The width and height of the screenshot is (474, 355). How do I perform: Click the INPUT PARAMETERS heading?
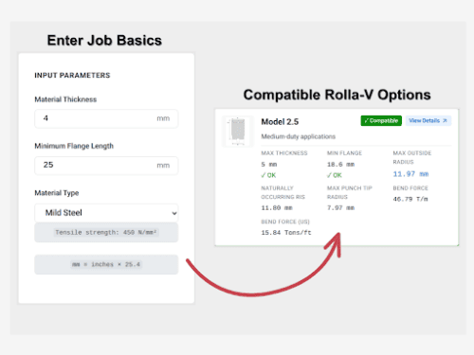pyautogui.click(x=72, y=76)
